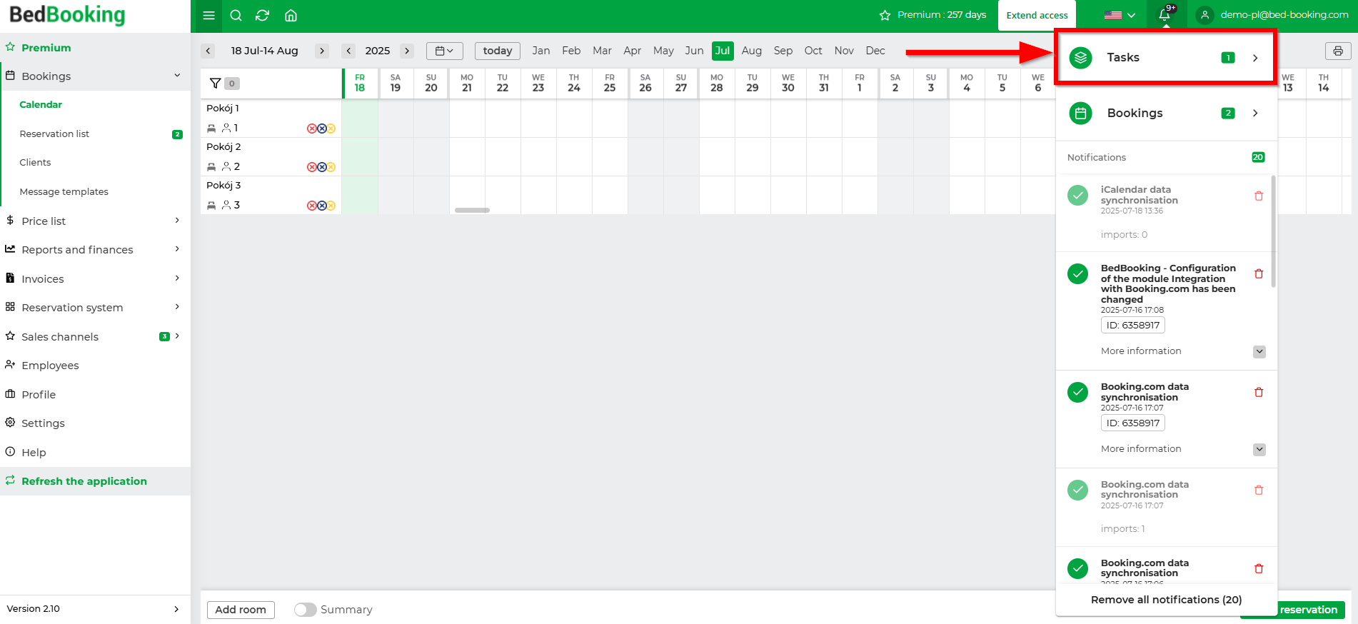This screenshot has height=624, width=1358.
Task: Open the Help sidebar item
Action: click(34, 453)
